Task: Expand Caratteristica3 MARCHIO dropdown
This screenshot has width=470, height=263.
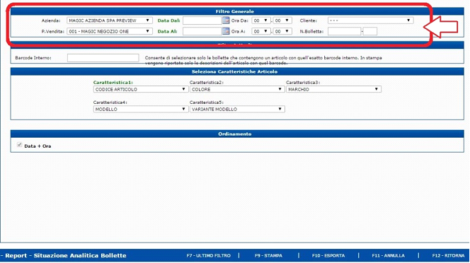Action: [333, 89]
